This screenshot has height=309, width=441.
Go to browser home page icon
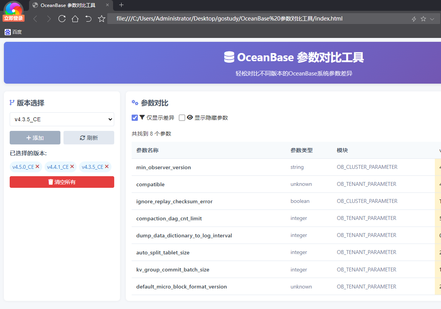point(75,19)
